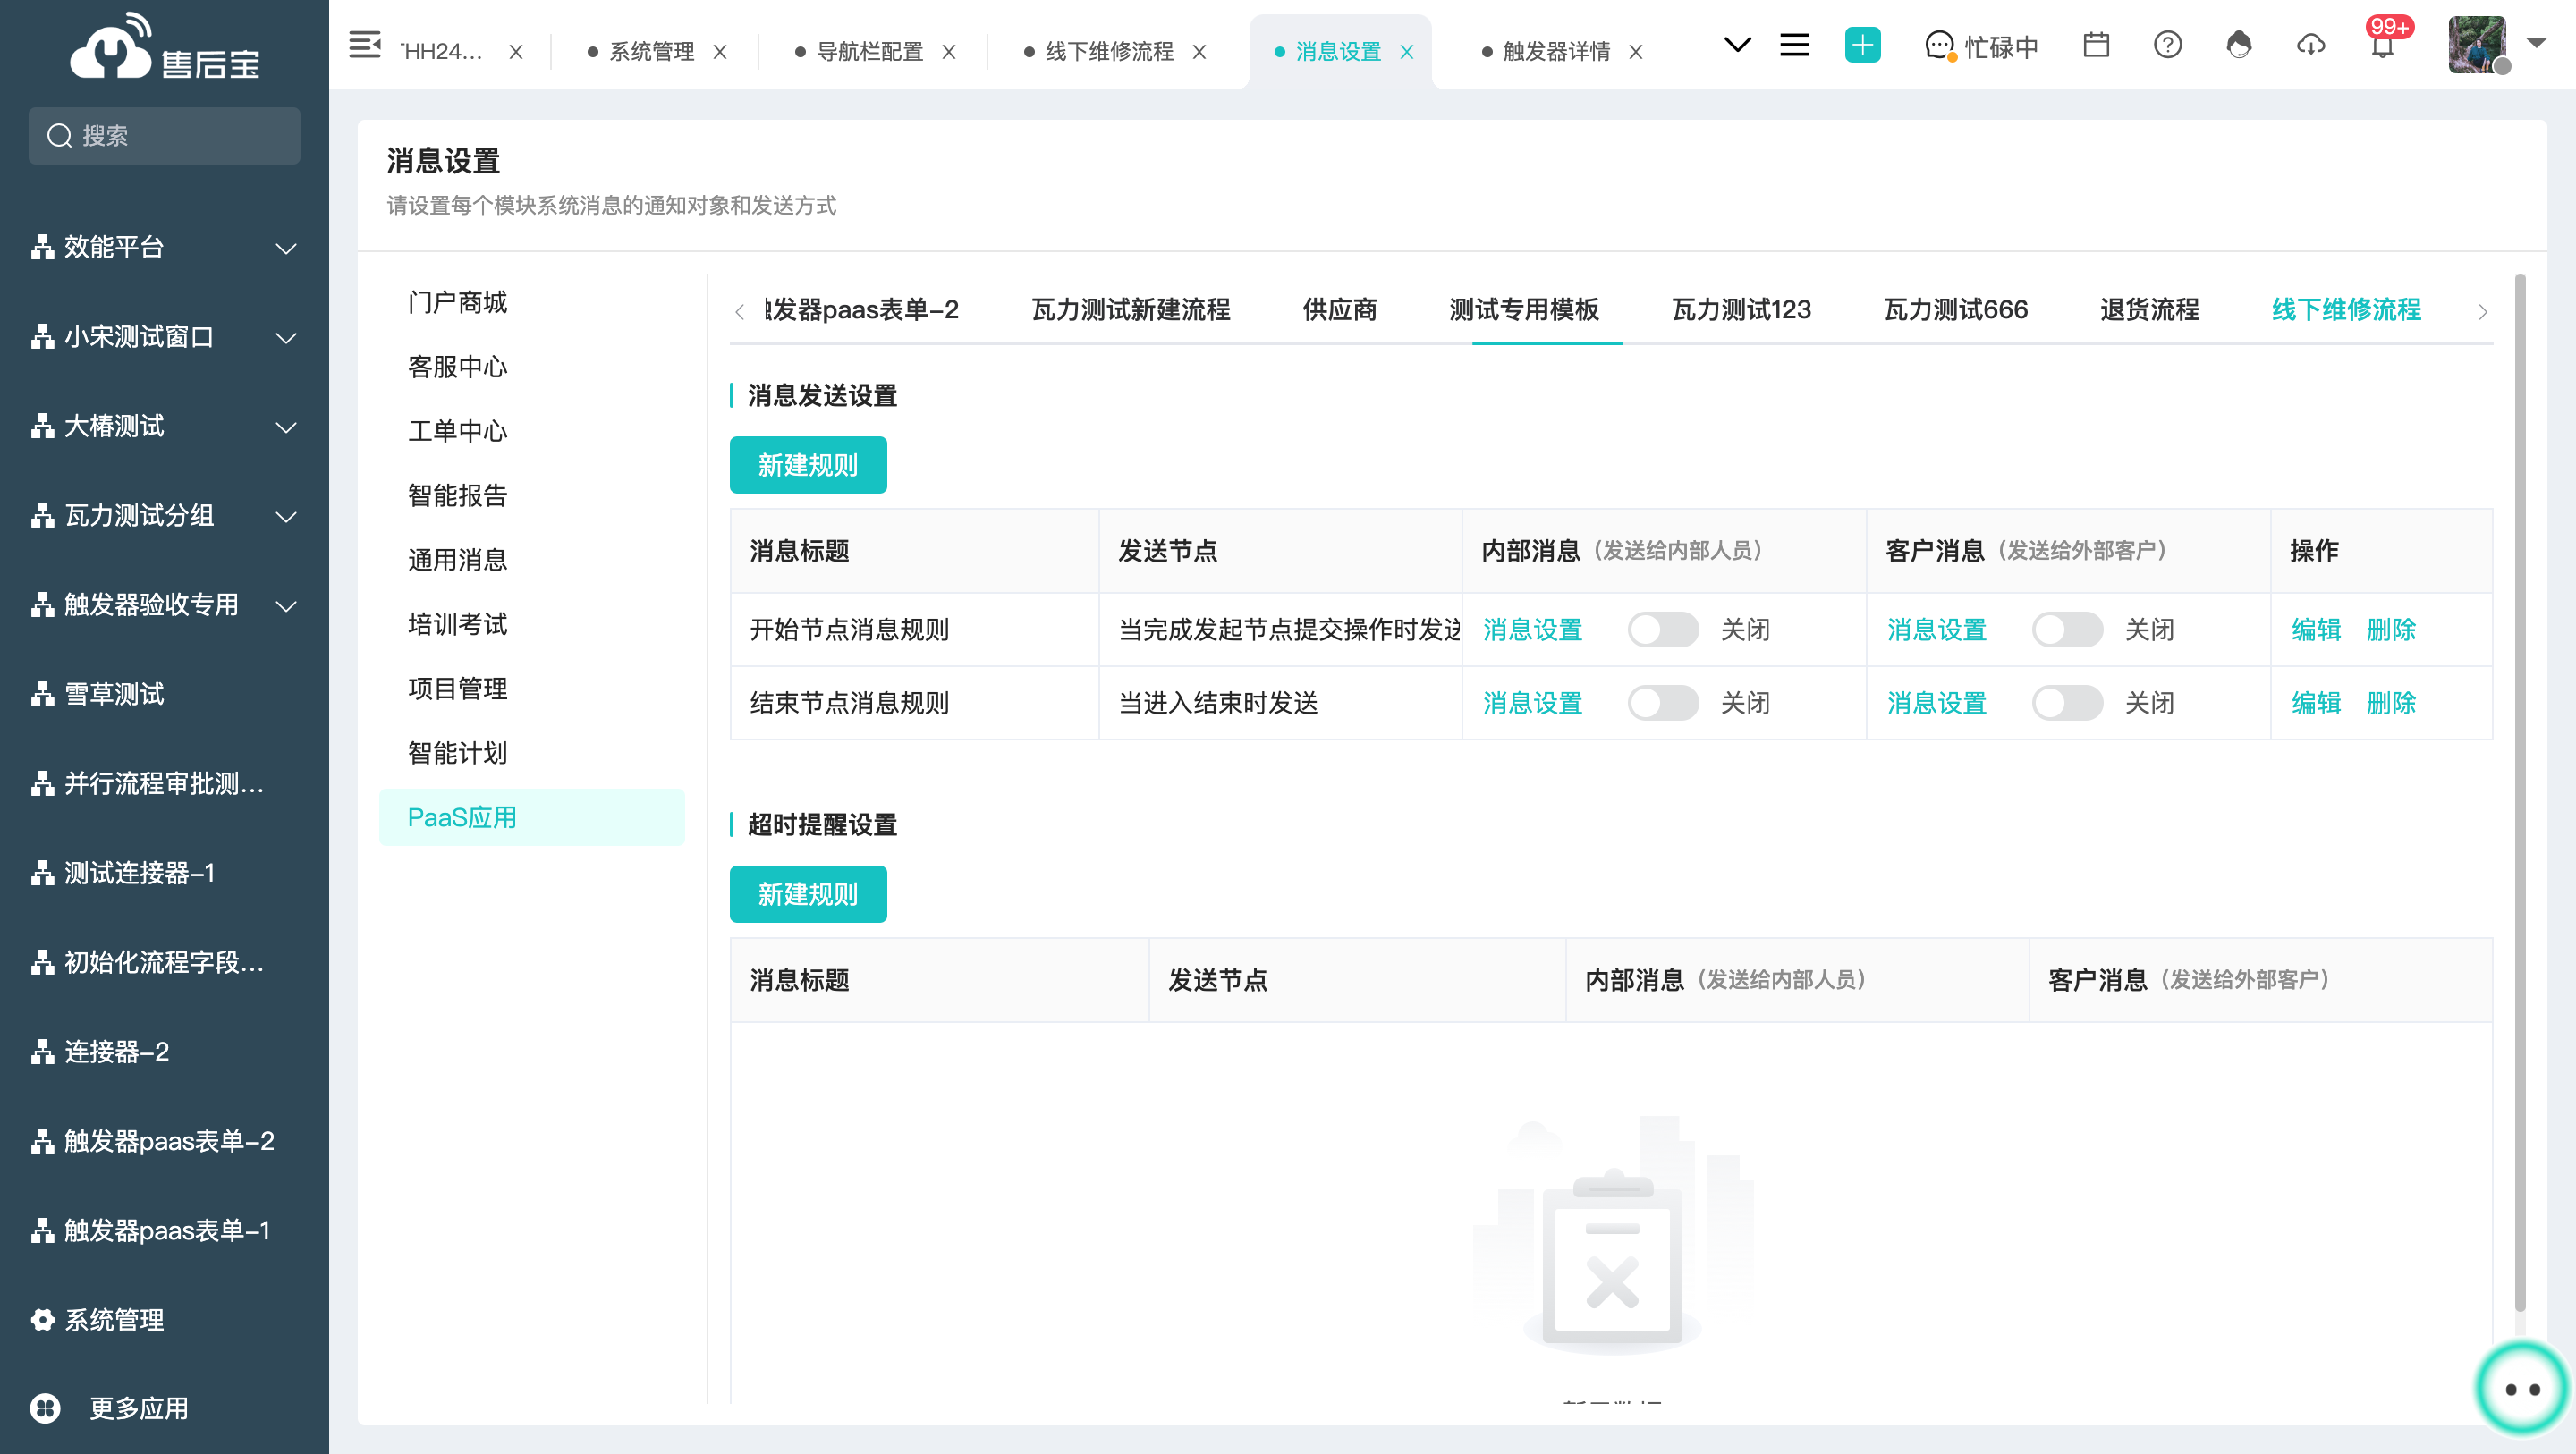Close the 触发器详情 tab
This screenshot has width=2576, height=1454.
pyautogui.click(x=1636, y=52)
